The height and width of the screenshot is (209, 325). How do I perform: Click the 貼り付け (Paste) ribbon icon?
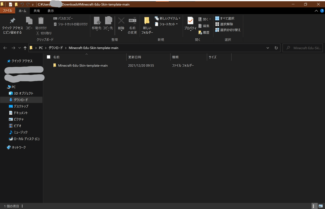pos(41,23)
